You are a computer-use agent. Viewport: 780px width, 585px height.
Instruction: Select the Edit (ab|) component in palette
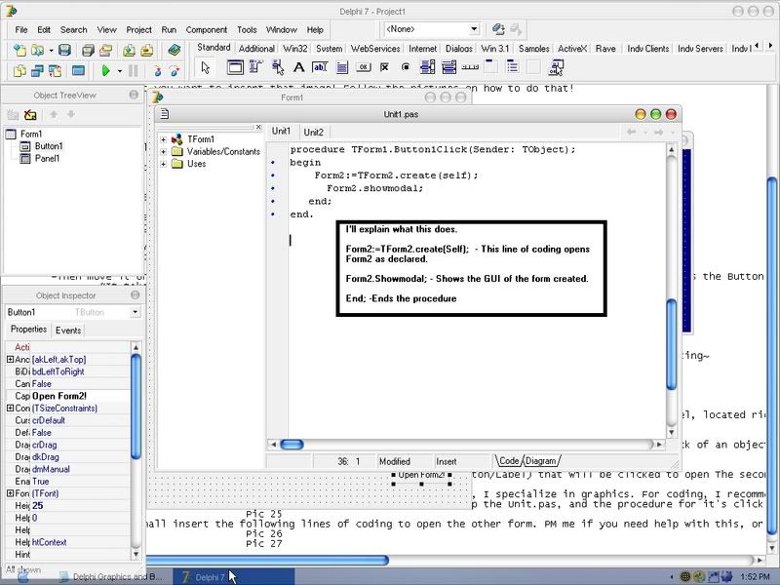[x=321, y=67]
